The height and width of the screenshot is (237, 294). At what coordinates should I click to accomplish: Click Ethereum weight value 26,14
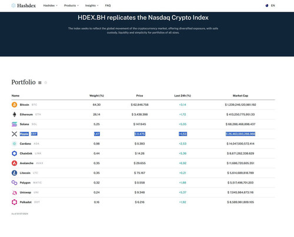click(x=96, y=115)
